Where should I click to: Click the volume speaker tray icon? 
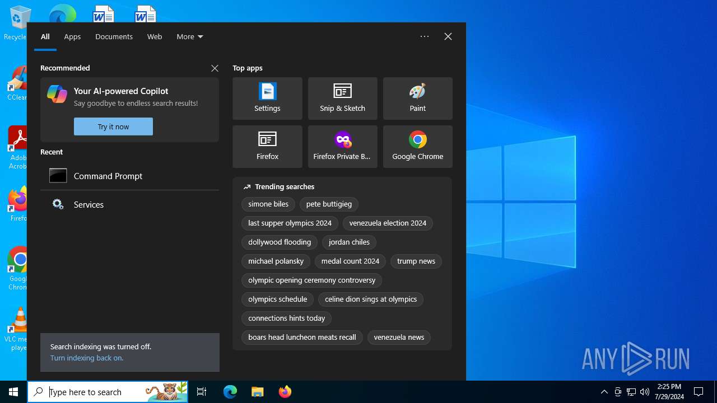click(645, 392)
